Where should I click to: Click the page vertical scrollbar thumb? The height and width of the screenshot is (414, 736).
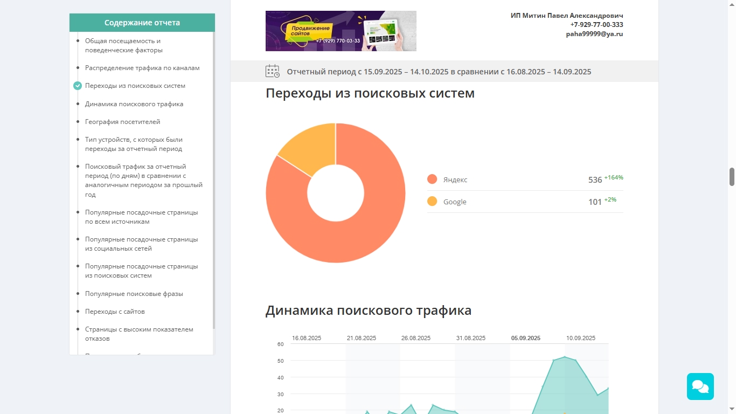pyautogui.click(x=732, y=177)
